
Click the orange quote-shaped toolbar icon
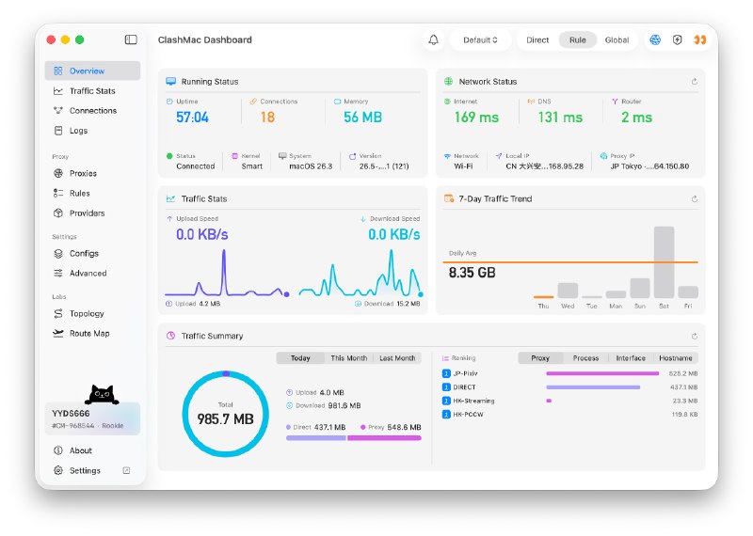699,39
